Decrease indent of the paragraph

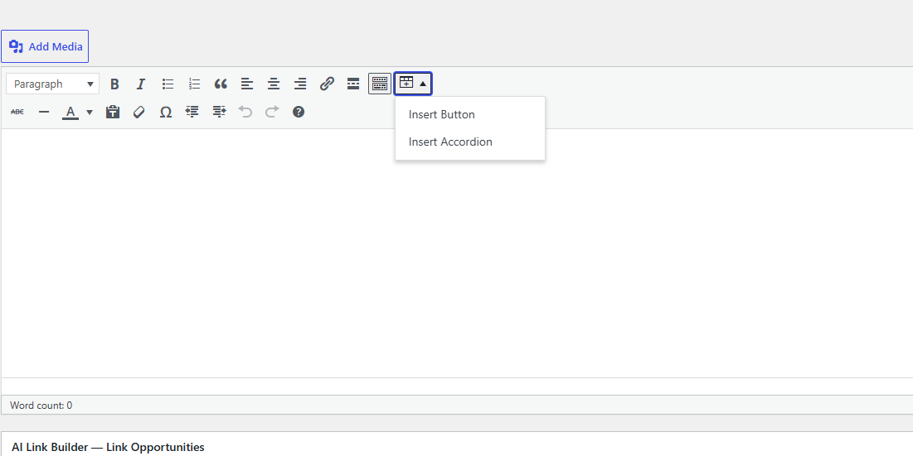(192, 112)
